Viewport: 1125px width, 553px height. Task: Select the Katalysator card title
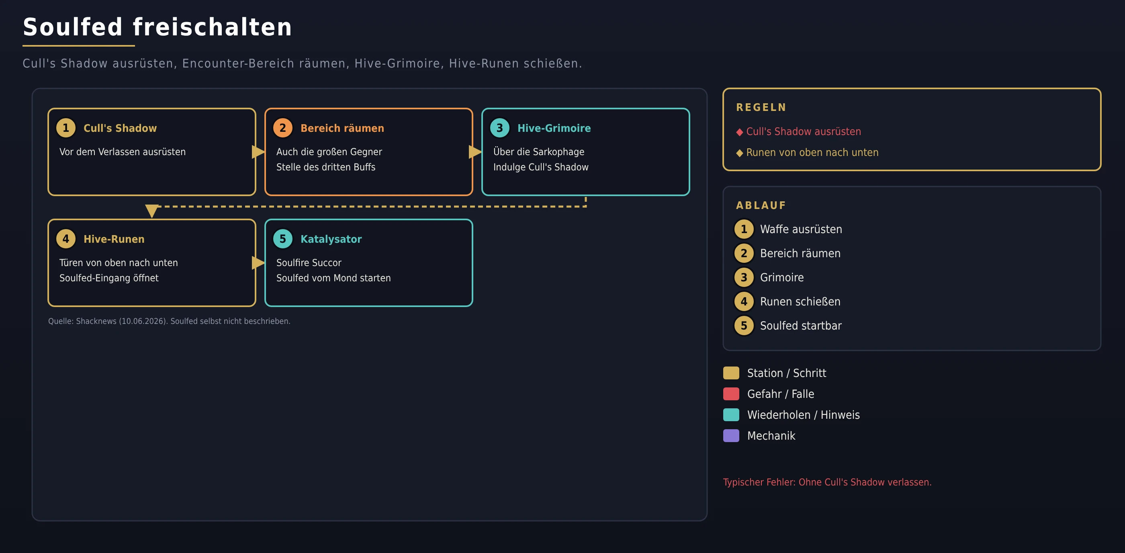(331, 240)
